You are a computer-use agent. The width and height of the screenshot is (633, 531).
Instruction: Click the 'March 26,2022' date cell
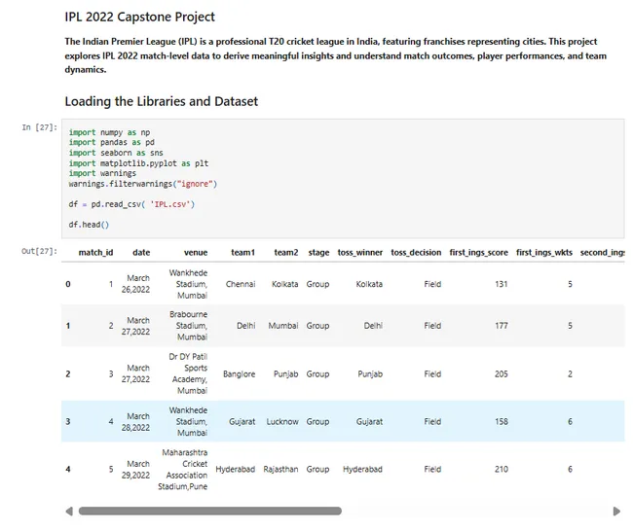(135, 284)
